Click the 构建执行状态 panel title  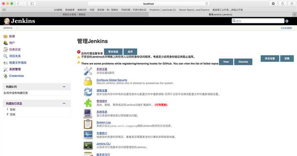click(x=14, y=103)
